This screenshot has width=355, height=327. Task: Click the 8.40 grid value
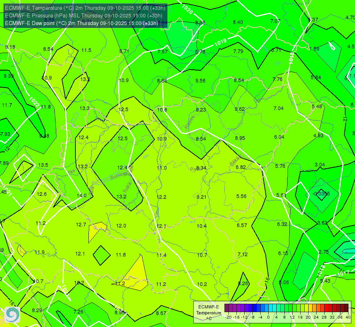[x=238, y=22]
